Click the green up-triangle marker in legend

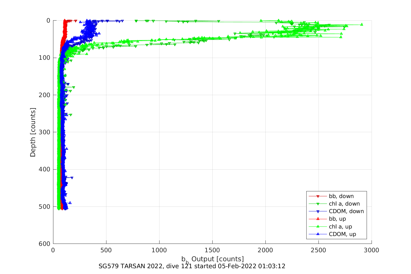coord(318,226)
